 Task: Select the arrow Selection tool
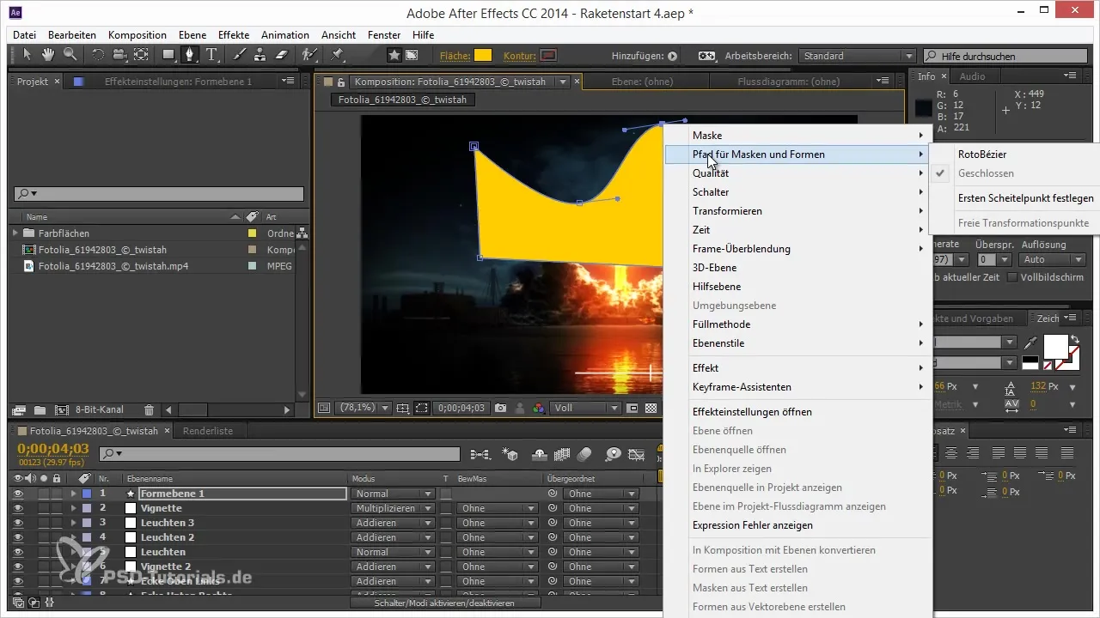(x=27, y=55)
